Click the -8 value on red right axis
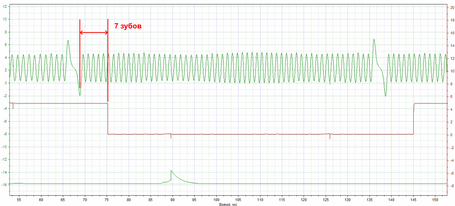Screen dimensions: 455x206 pos(452,185)
